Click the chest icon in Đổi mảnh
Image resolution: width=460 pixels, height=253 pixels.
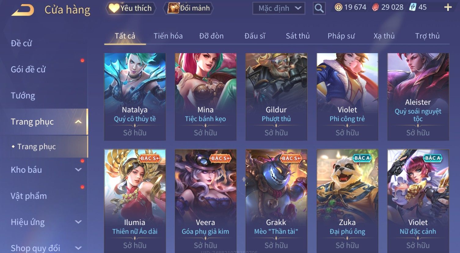click(173, 8)
